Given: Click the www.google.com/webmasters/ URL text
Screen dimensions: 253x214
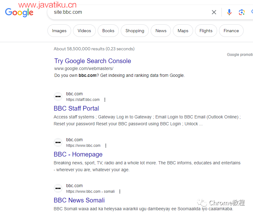Looking at the screenshot, I should coord(84,68).
